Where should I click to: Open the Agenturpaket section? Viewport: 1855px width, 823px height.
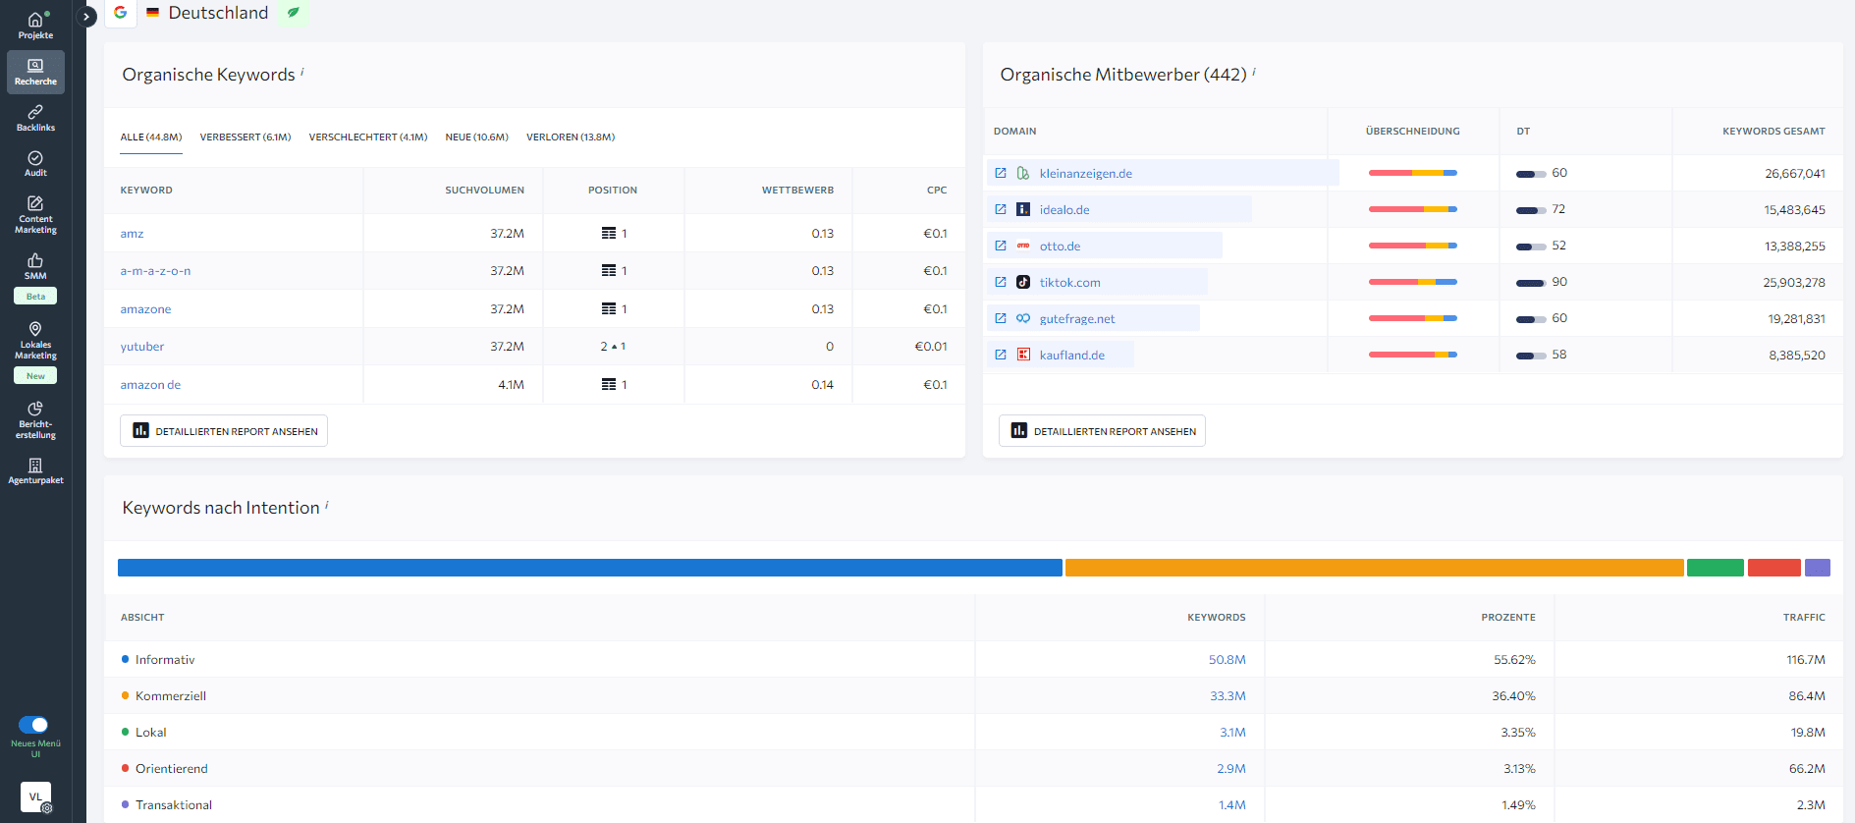[x=35, y=471]
